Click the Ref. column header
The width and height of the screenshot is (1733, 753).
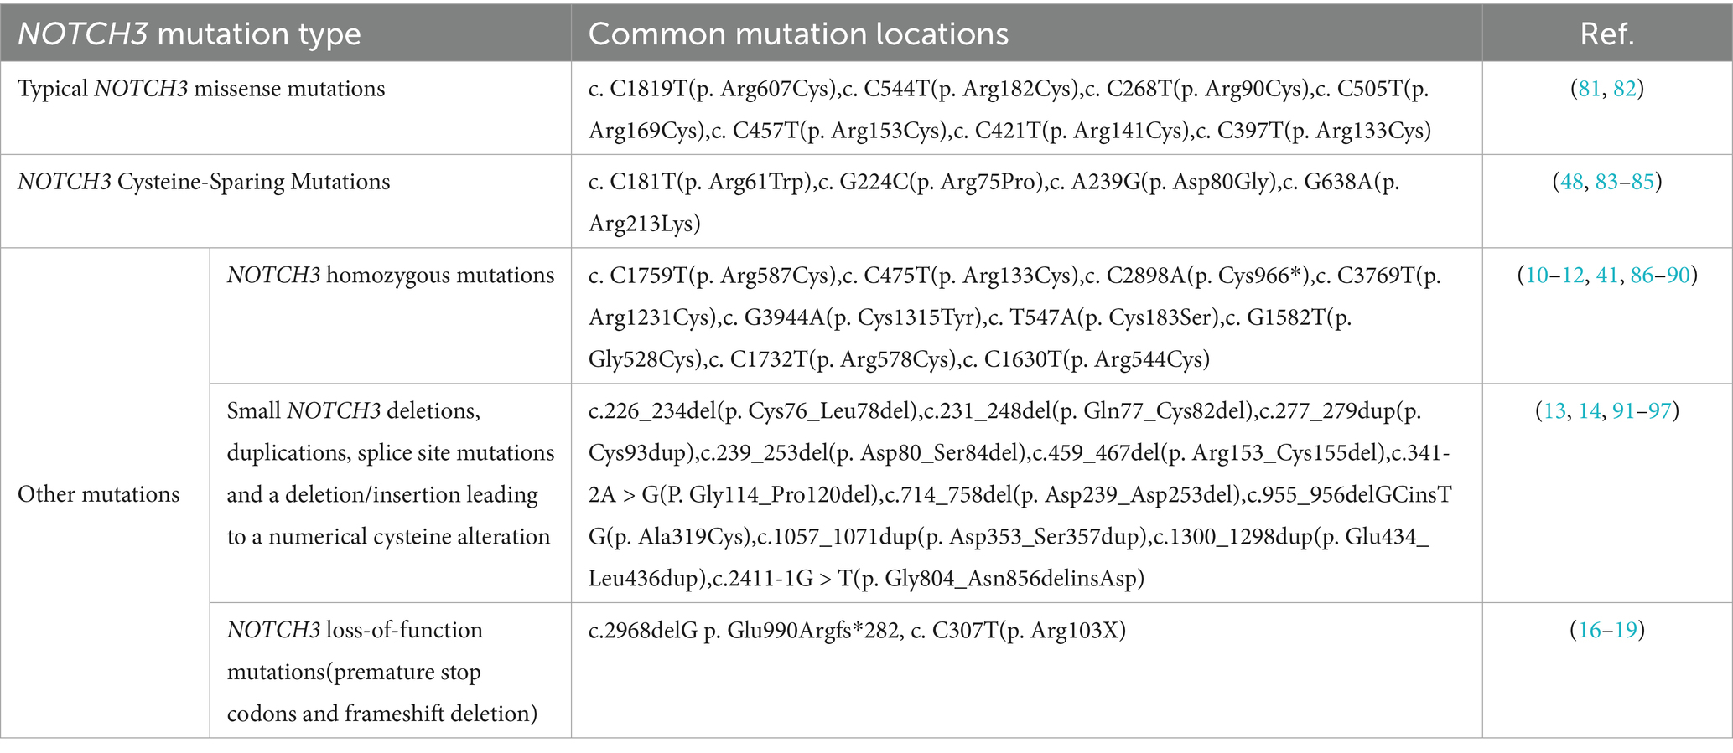coord(1606,34)
